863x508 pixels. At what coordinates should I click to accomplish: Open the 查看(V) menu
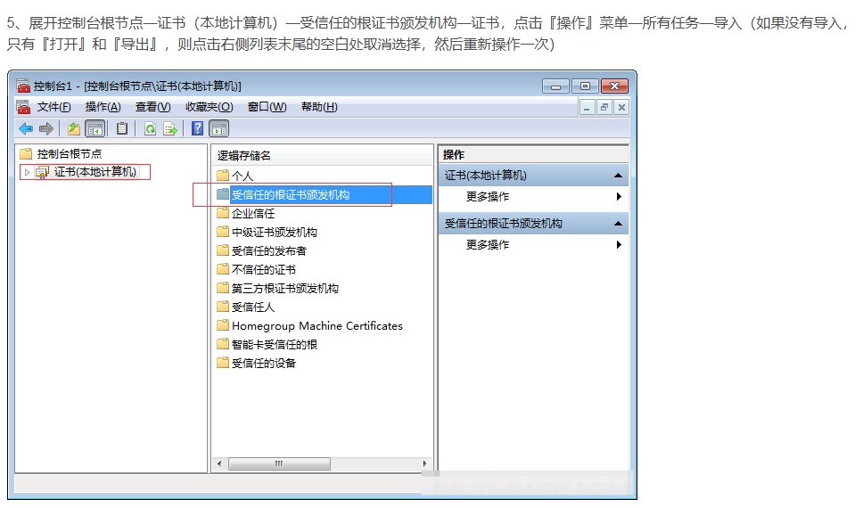pyautogui.click(x=152, y=107)
